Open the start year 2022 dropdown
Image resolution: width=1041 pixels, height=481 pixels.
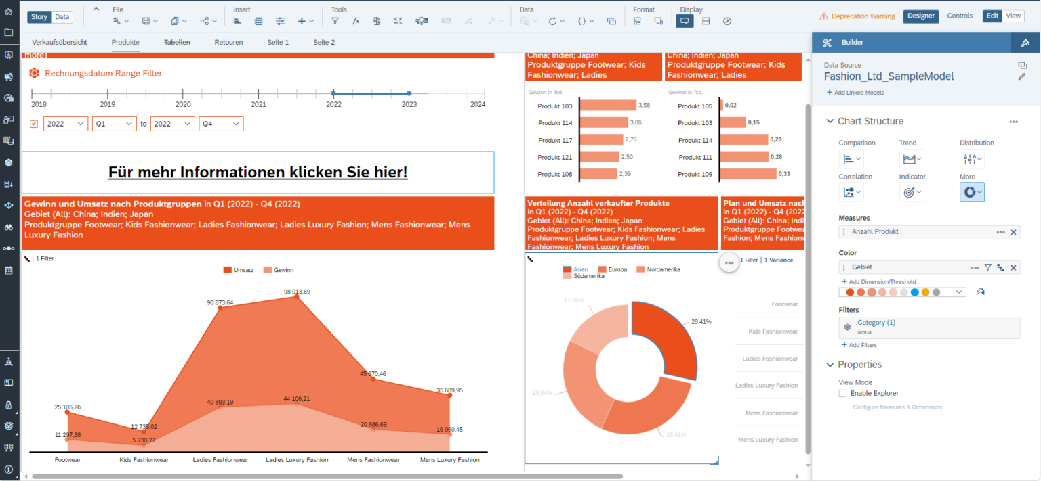click(x=66, y=124)
